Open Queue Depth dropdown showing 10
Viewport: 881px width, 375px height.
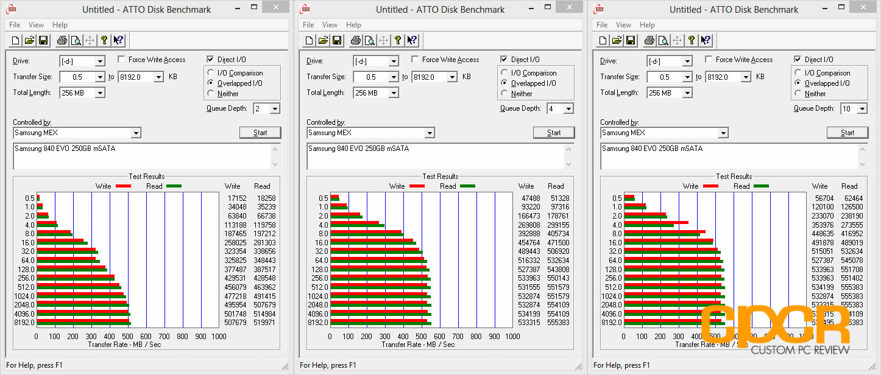tap(862, 108)
